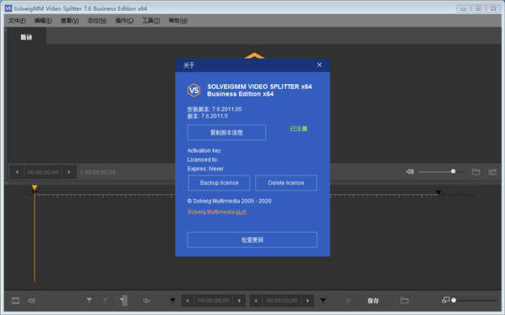Click the start marker timecode field

[213, 301]
